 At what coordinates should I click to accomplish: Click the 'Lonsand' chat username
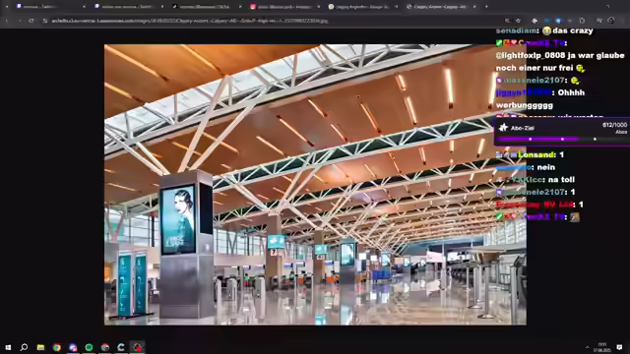536,154
